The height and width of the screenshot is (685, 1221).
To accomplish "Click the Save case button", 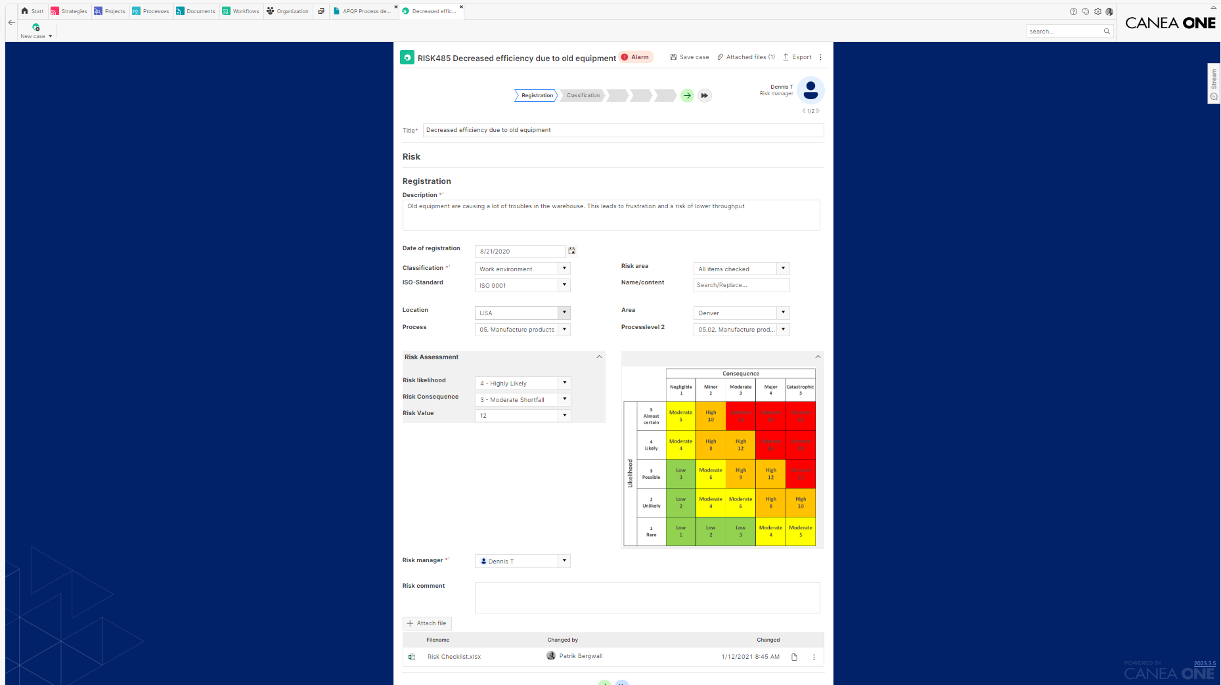I will pos(689,57).
